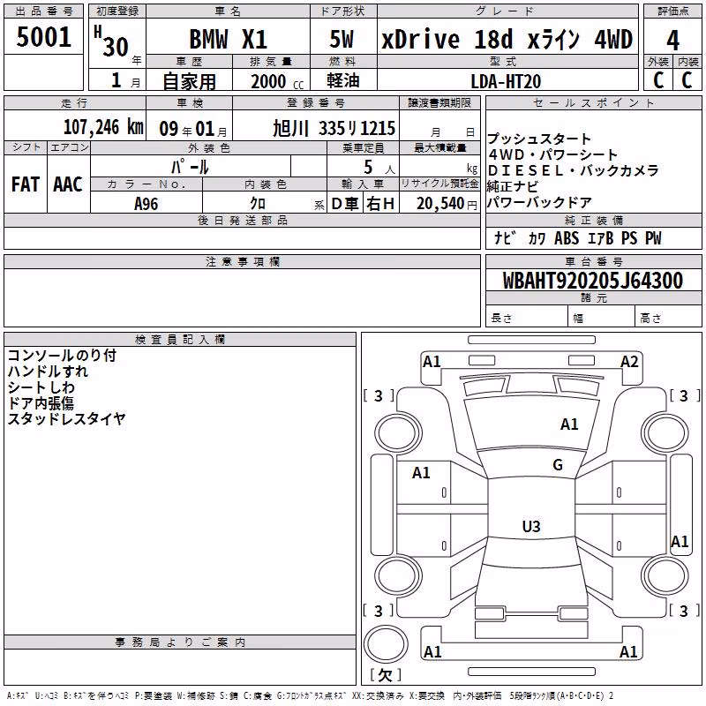Viewport: 706px width, 706px height.
Task: Select first registration year H30
Action: pyautogui.click(x=111, y=41)
